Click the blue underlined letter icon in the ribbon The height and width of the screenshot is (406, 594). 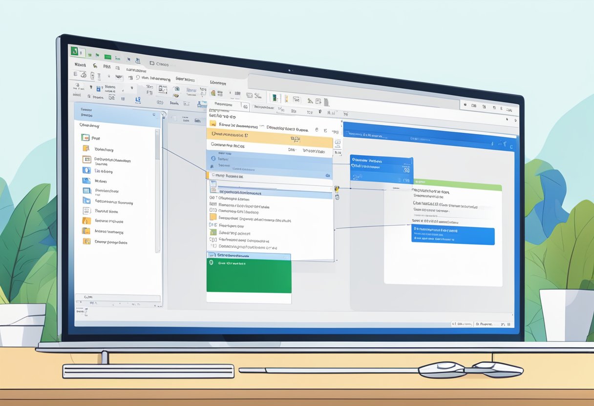coord(138,100)
